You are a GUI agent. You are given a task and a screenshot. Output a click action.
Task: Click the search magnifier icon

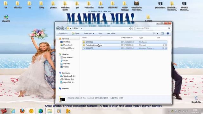click(169, 28)
